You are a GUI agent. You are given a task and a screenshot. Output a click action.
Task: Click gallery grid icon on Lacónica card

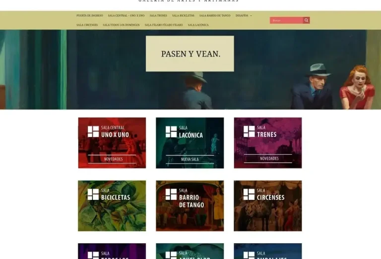click(171, 131)
